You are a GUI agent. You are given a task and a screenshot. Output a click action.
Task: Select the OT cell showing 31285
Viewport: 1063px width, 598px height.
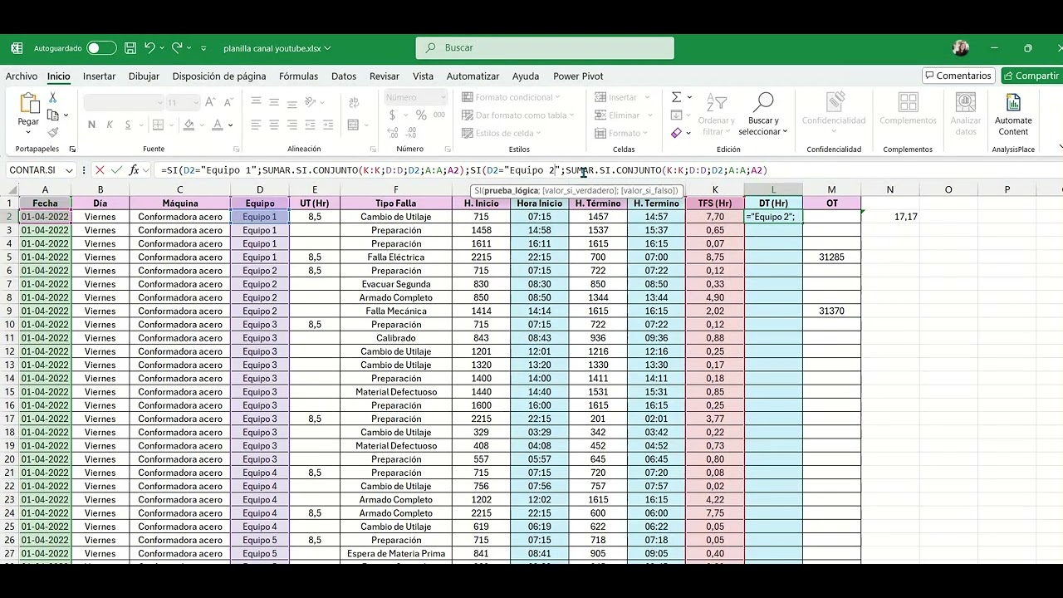click(x=831, y=257)
